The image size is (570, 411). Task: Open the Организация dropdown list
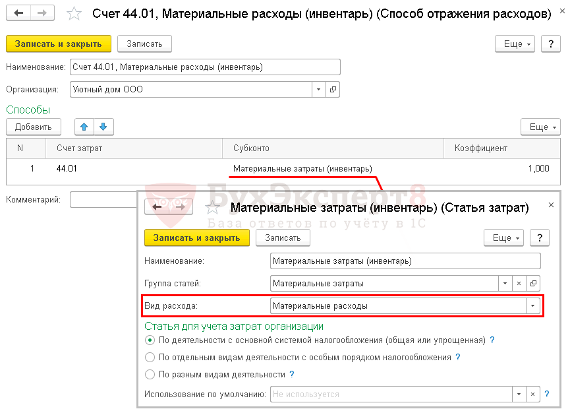pos(318,90)
